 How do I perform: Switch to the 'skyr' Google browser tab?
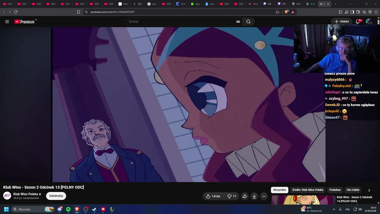click(152, 4)
